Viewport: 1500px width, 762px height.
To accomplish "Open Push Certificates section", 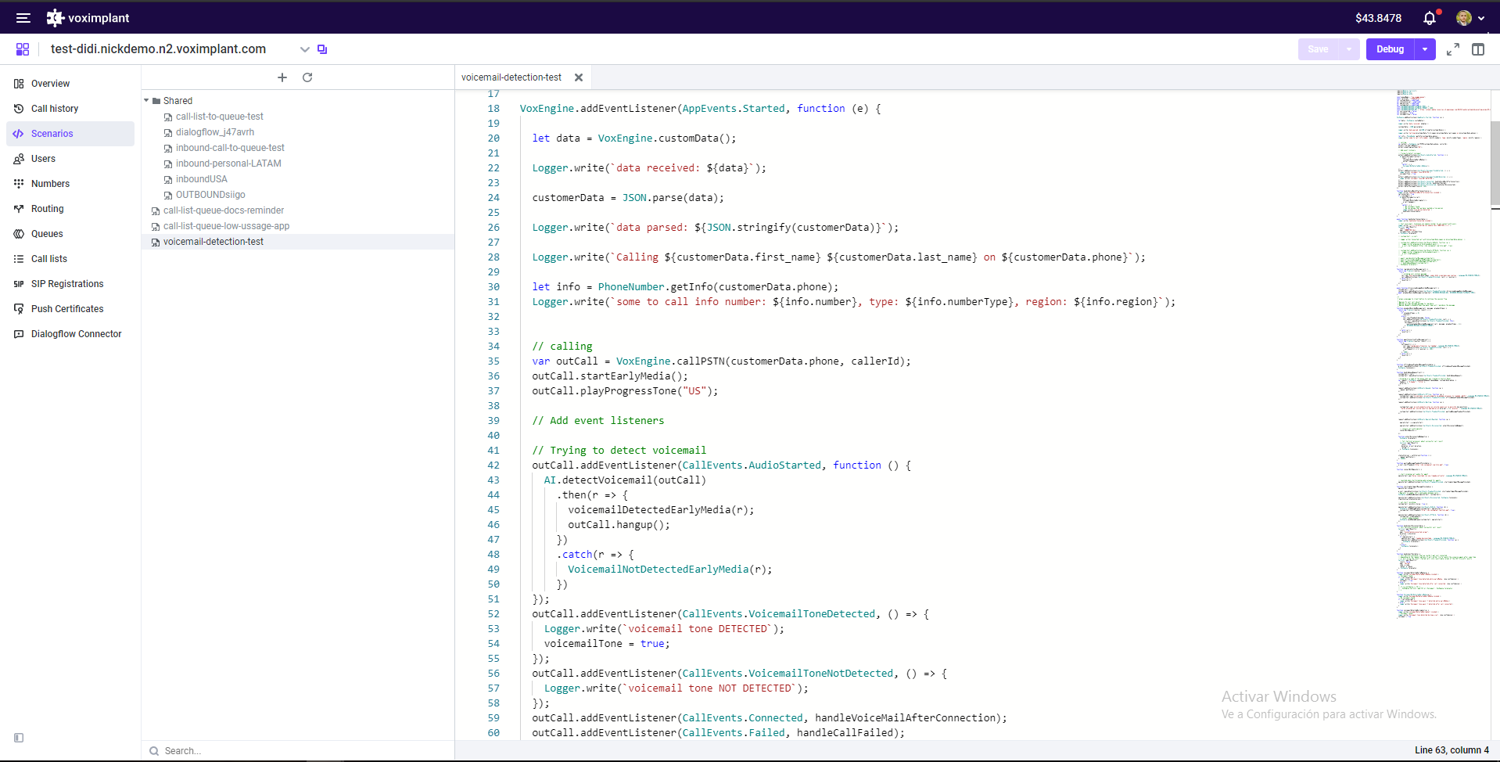I will click(x=70, y=309).
